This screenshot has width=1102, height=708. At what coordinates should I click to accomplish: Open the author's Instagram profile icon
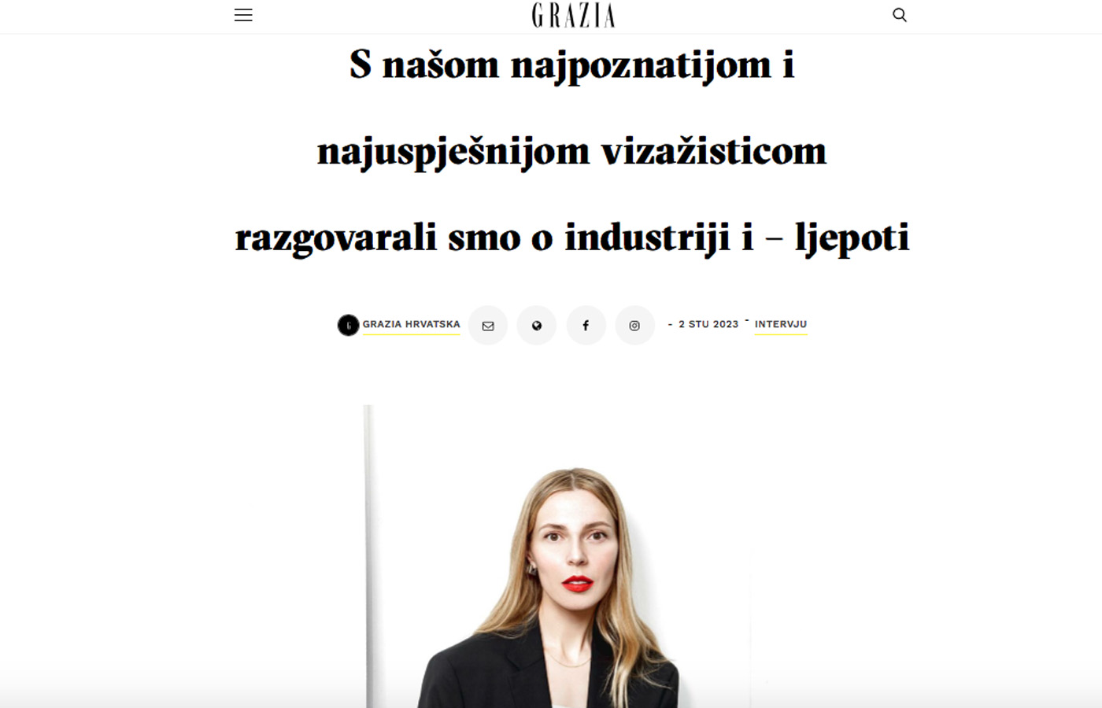click(634, 325)
